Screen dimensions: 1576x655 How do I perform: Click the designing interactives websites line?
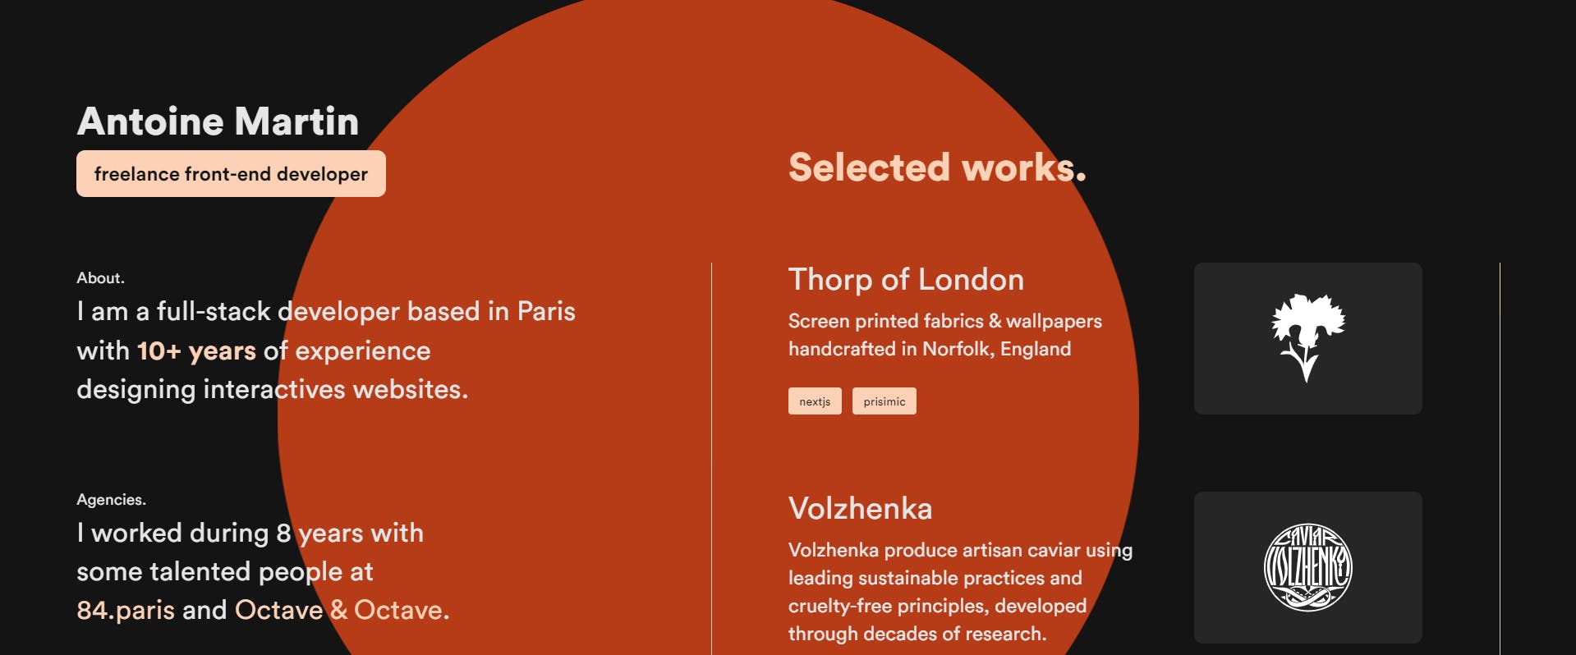click(272, 389)
